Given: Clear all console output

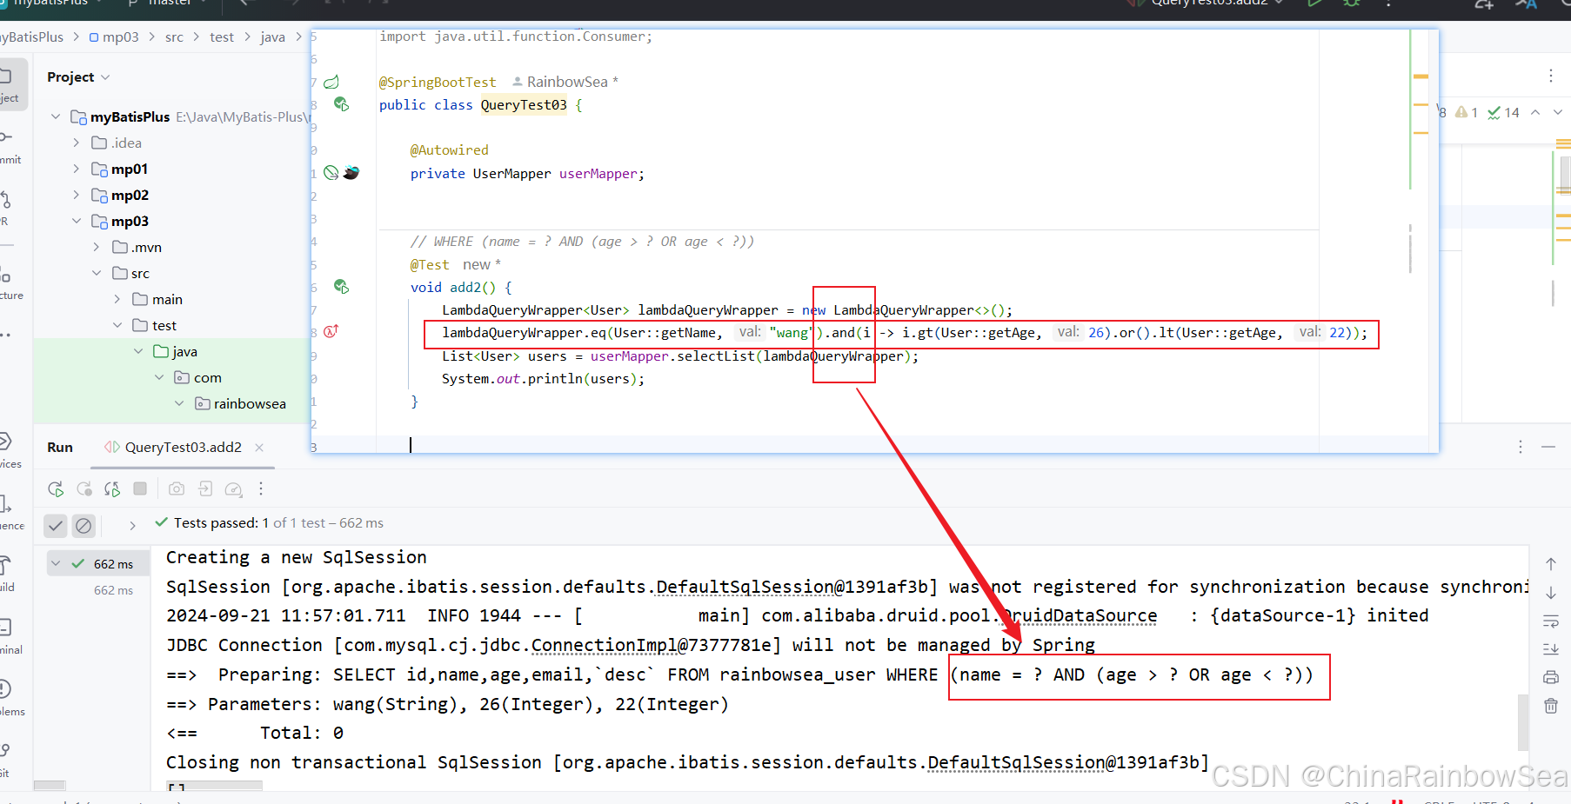Looking at the screenshot, I should 1551,706.
